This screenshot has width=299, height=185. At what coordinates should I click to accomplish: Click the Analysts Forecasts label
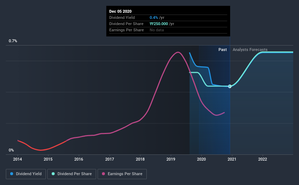pyautogui.click(x=250, y=50)
